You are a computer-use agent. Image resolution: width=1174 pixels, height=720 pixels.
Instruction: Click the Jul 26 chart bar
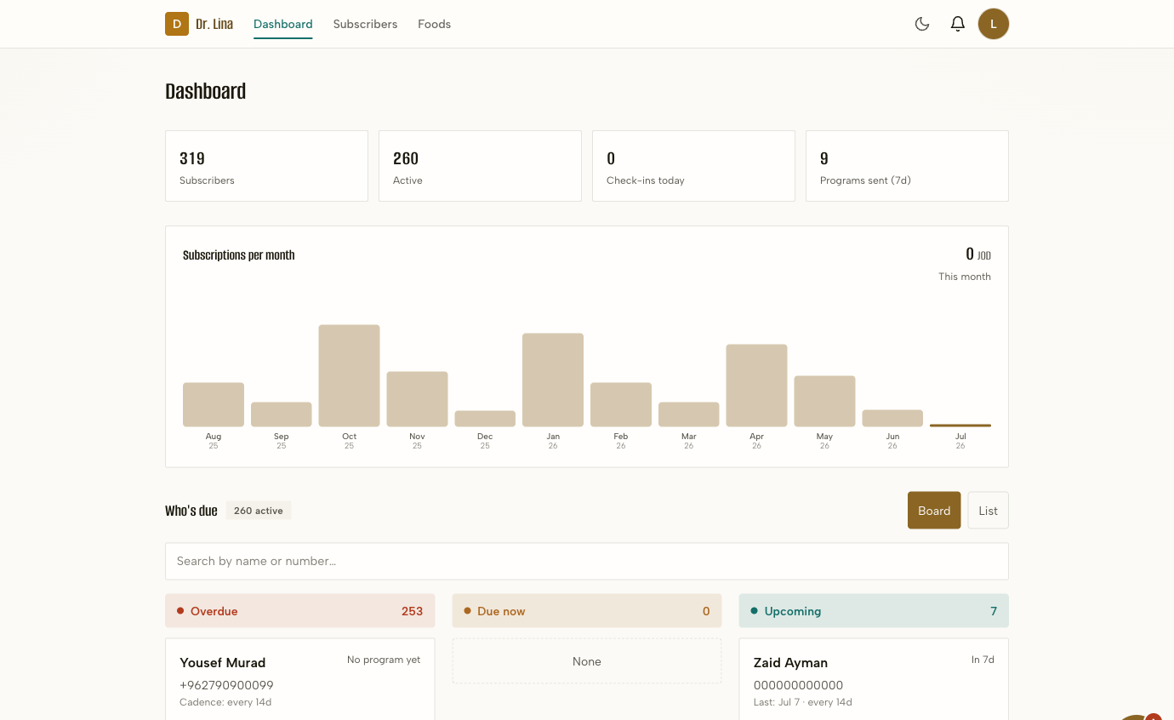[x=960, y=425]
